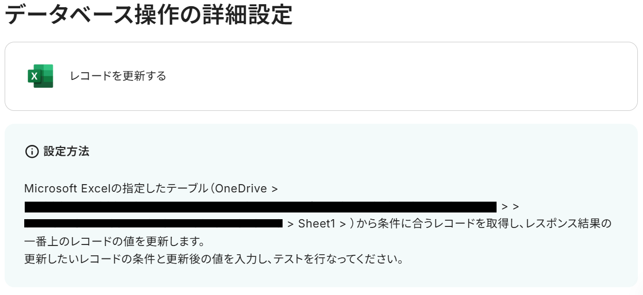The width and height of the screenshot is (643, 295).
Task: Click the データベース操作の詳細設定 page title
Action: [x=149, y=15]
